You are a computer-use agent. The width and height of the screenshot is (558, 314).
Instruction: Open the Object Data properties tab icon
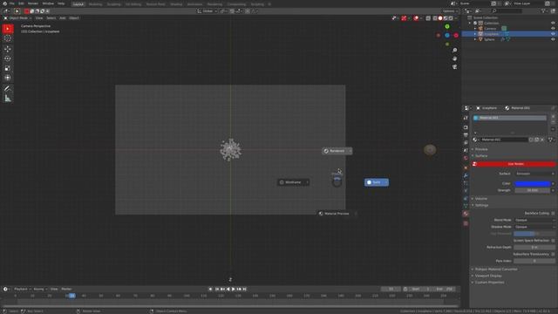tap(466, 206)
